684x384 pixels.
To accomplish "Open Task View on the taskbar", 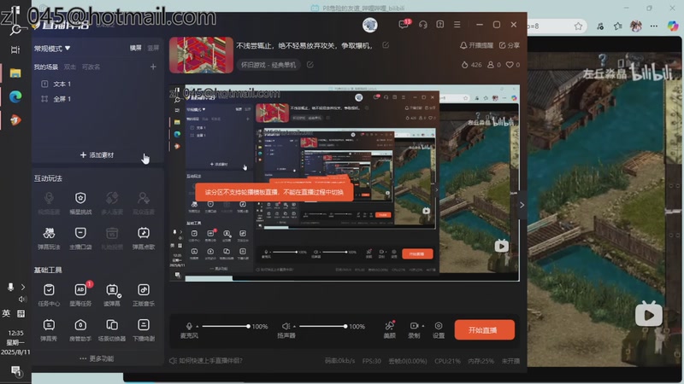I will click(x=15, y=49).
